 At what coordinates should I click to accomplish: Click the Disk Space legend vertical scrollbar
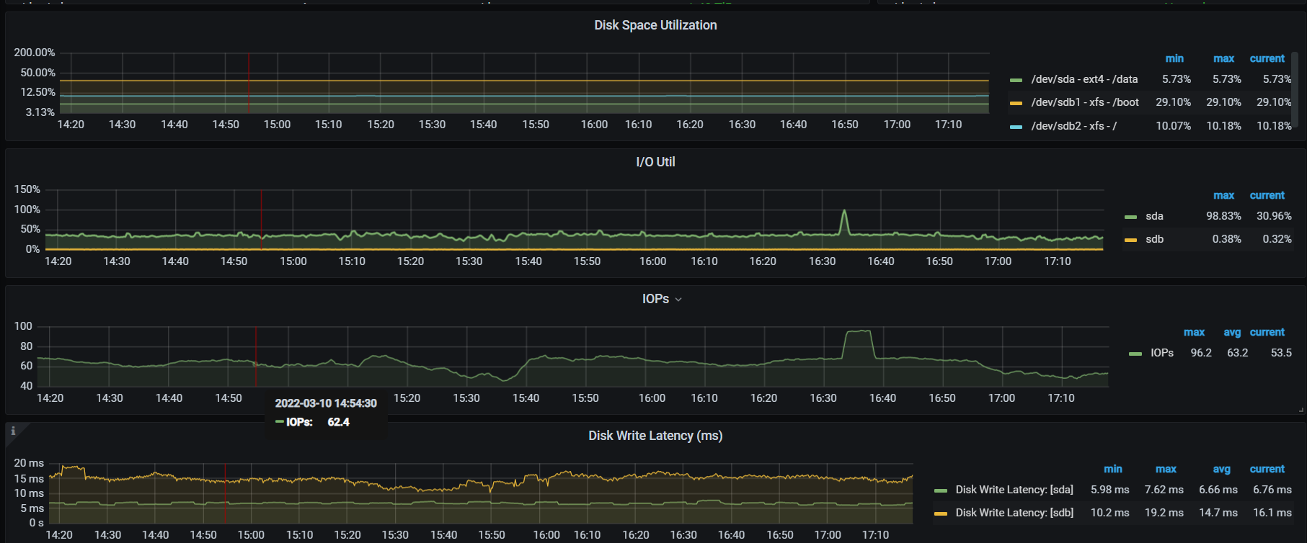pos(1295,88)
